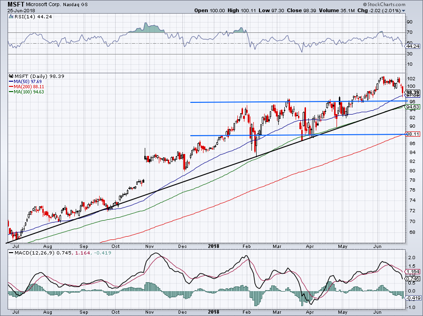423x316 pixels.
Task: Click the MA(50) 97.69 legend label
Action: 28,81
